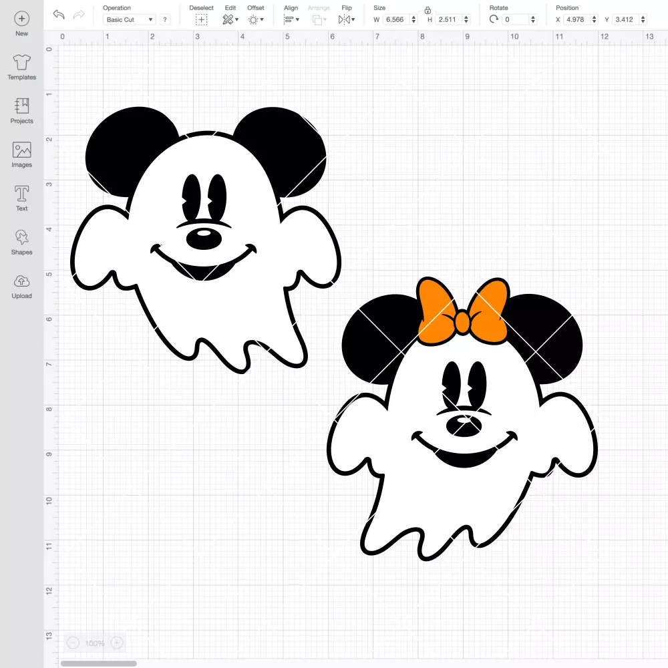This screenshot has height=668, width=668.
Task: Adjust the height stepper arrows
Action: pyautogui.click(x=466, y=19)
